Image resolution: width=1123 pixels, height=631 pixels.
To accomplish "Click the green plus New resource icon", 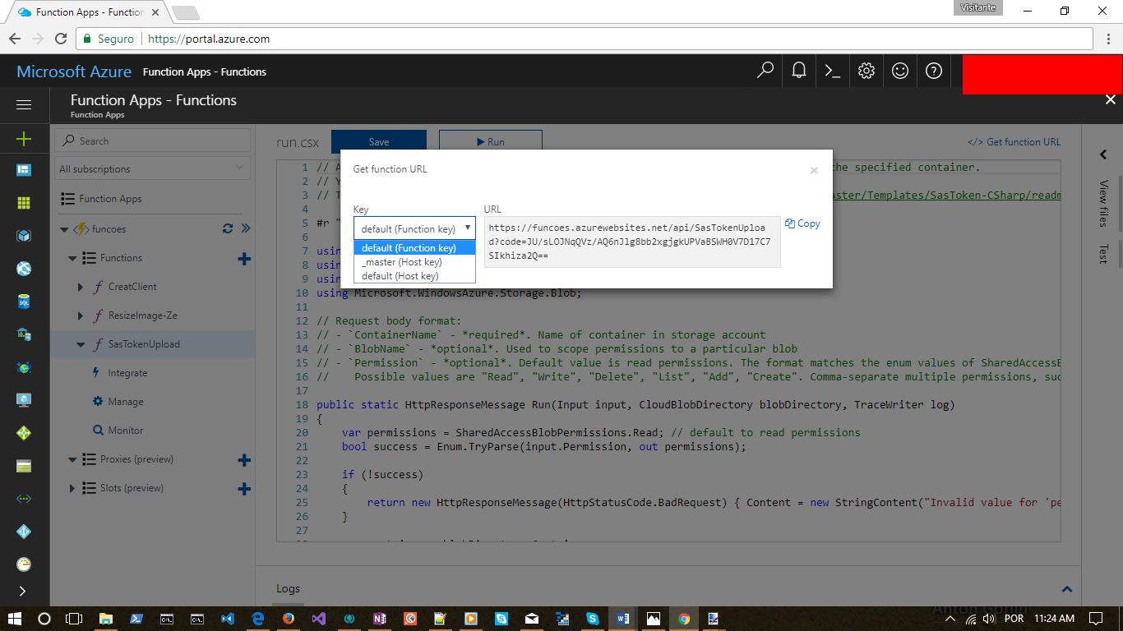I will pyautogui.click(x=24, y=139).
